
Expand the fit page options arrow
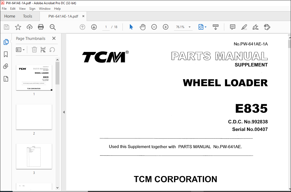tap(205, 27)
